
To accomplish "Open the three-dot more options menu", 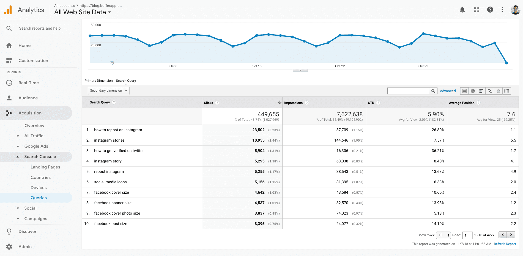I will (x=502, y=10).
